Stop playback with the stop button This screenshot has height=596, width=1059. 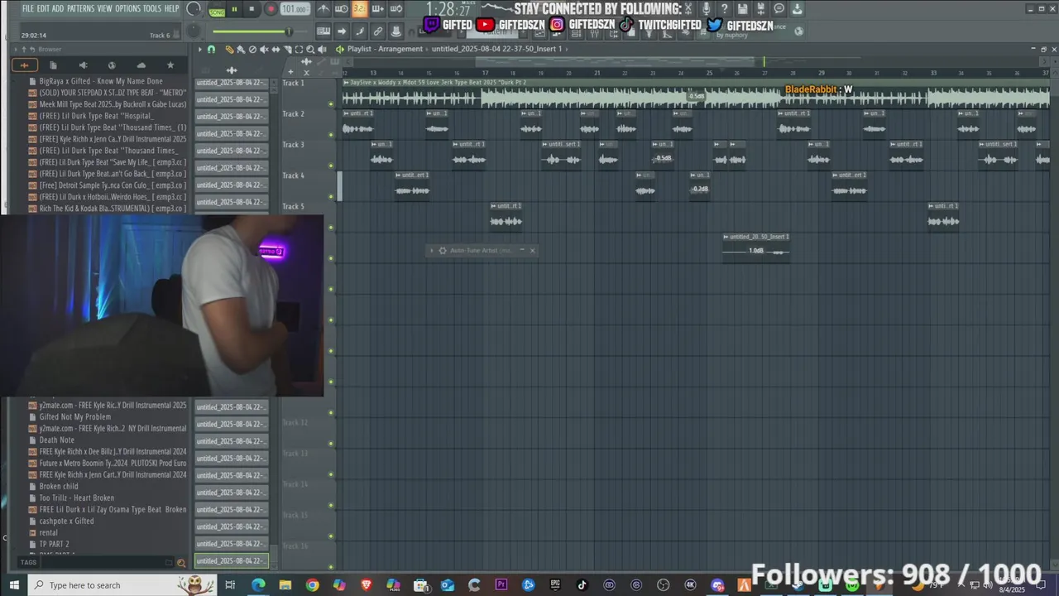coord(252,9)
